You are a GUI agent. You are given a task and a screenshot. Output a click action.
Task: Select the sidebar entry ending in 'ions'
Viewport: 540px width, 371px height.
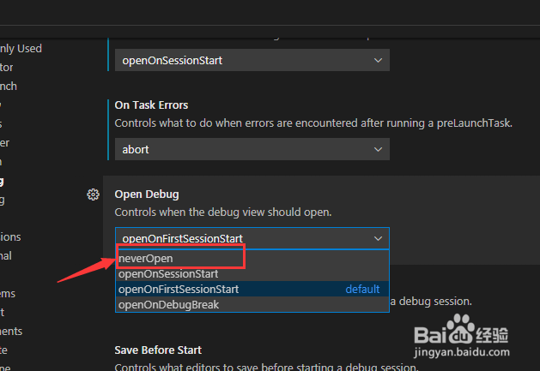pos(10,236)
